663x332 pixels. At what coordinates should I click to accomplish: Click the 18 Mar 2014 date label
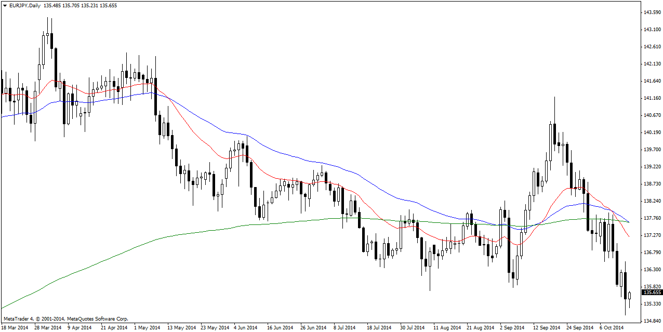15,328
